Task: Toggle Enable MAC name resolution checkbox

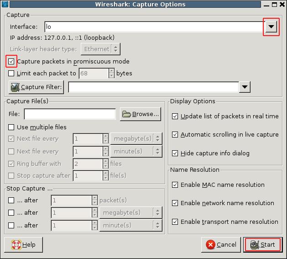Action: click(x=175, y=185)
